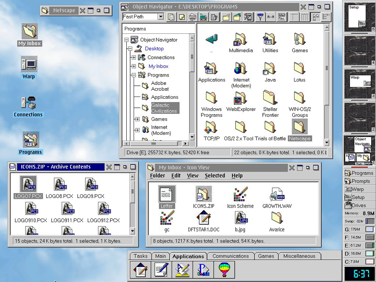Click the scrollbar beside the Programs tree

point(192,88)
